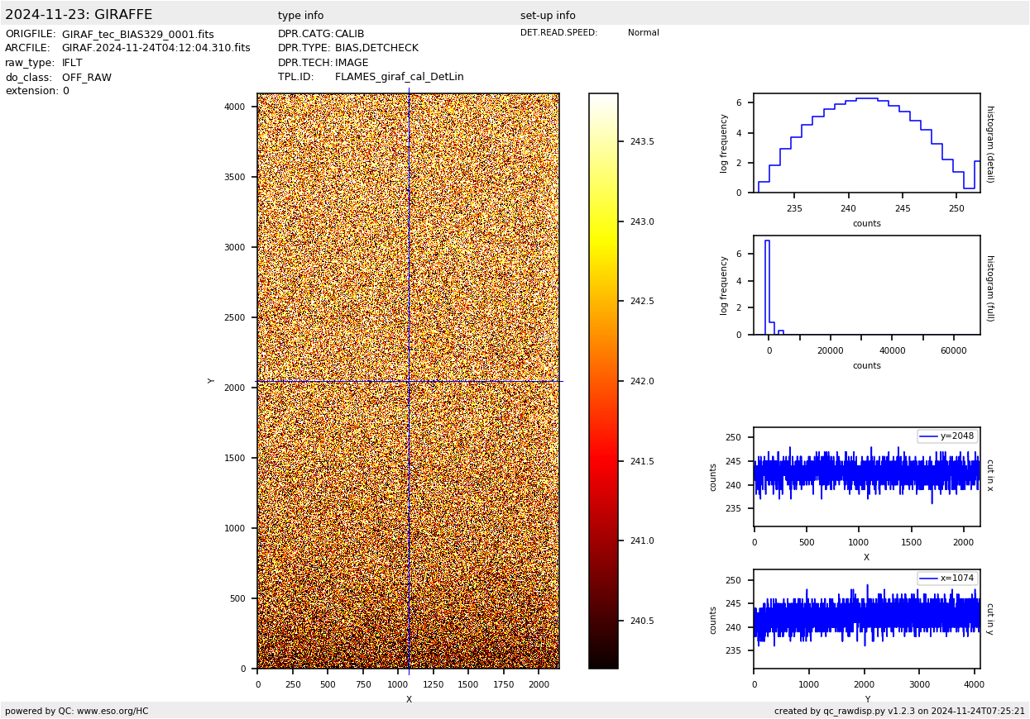Open the histogram (detail) plot

[x=866, y=143]
